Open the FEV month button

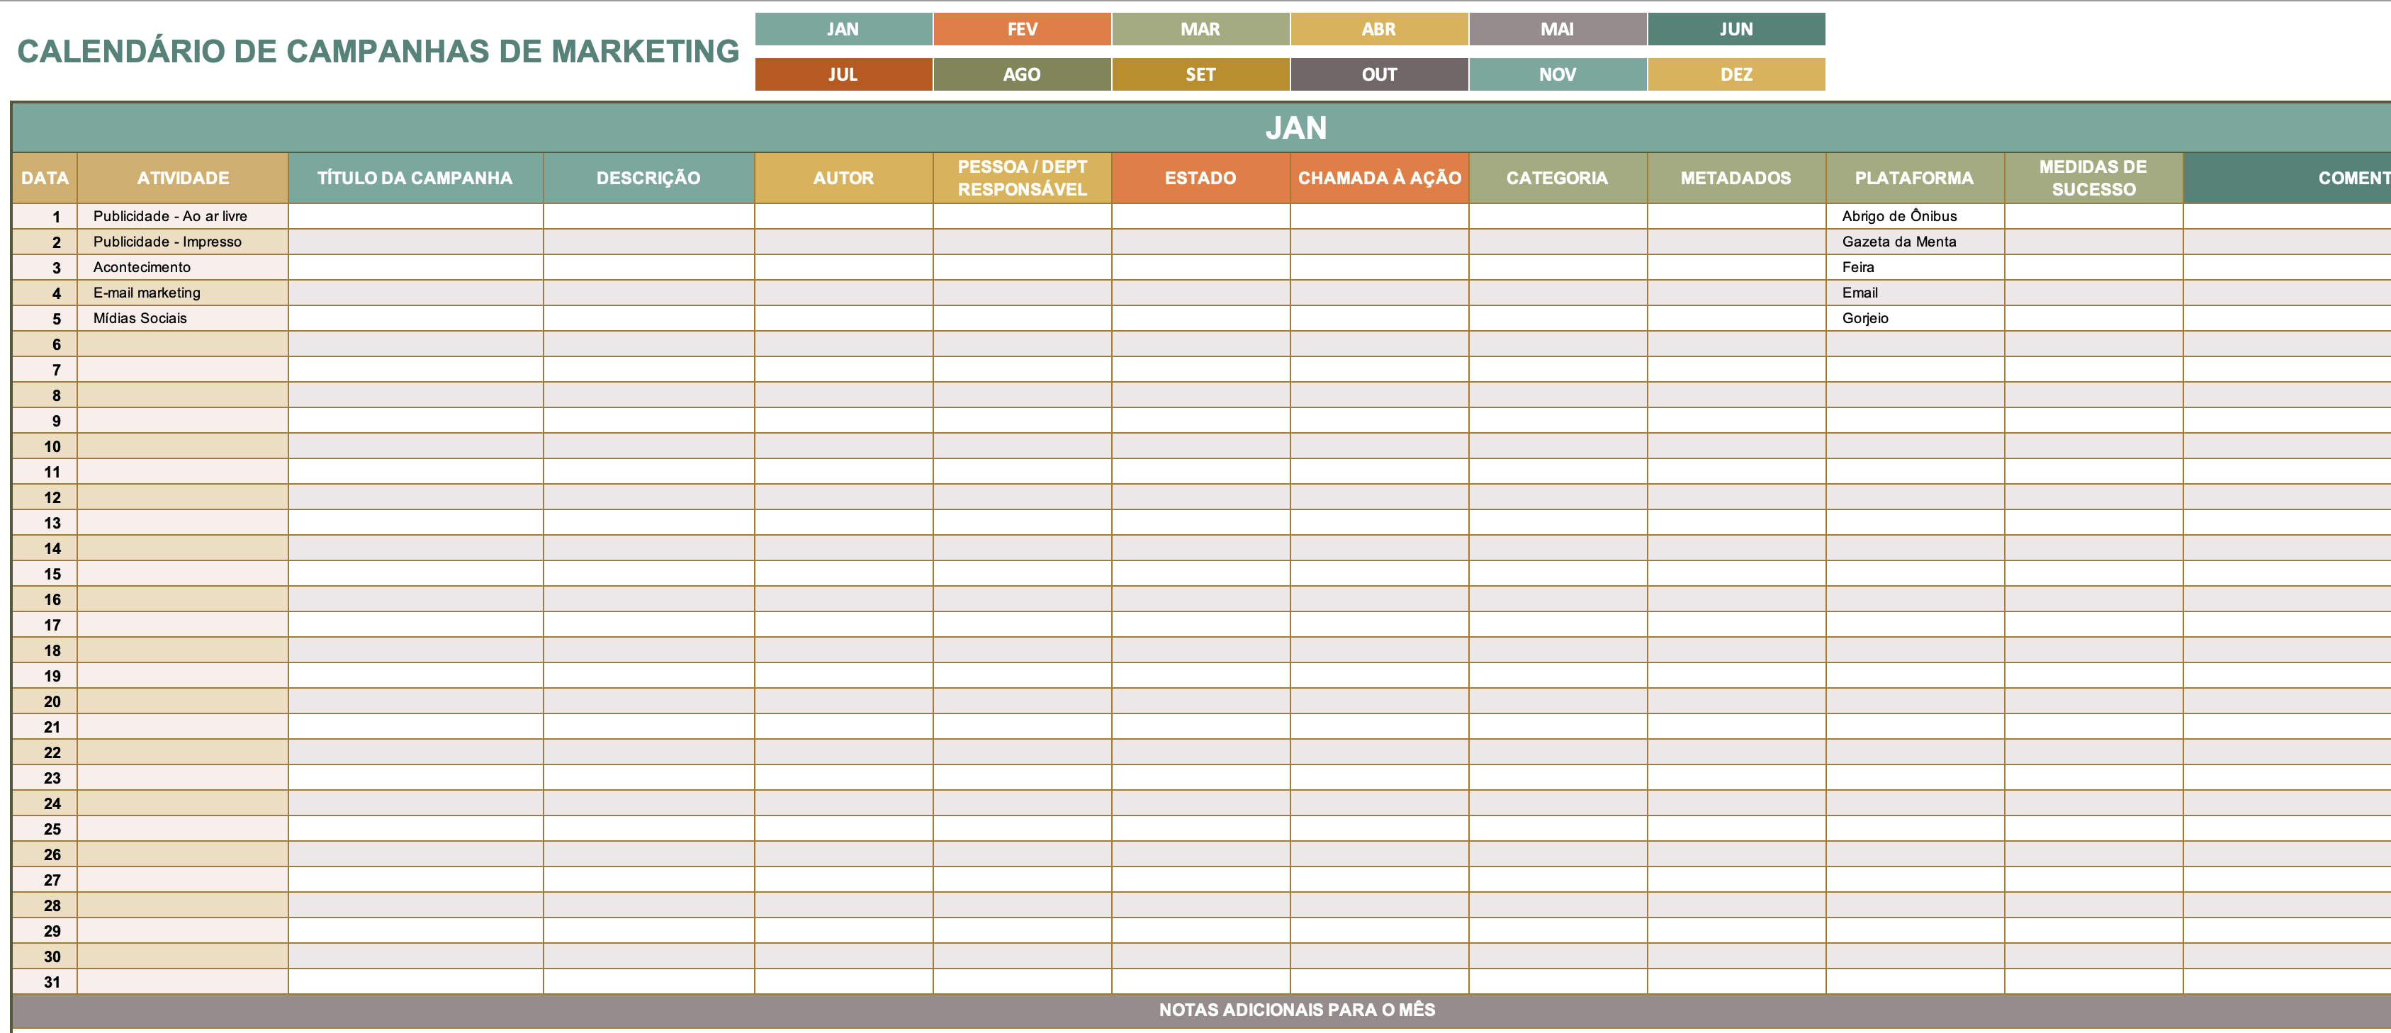[x=1022, y=29]
